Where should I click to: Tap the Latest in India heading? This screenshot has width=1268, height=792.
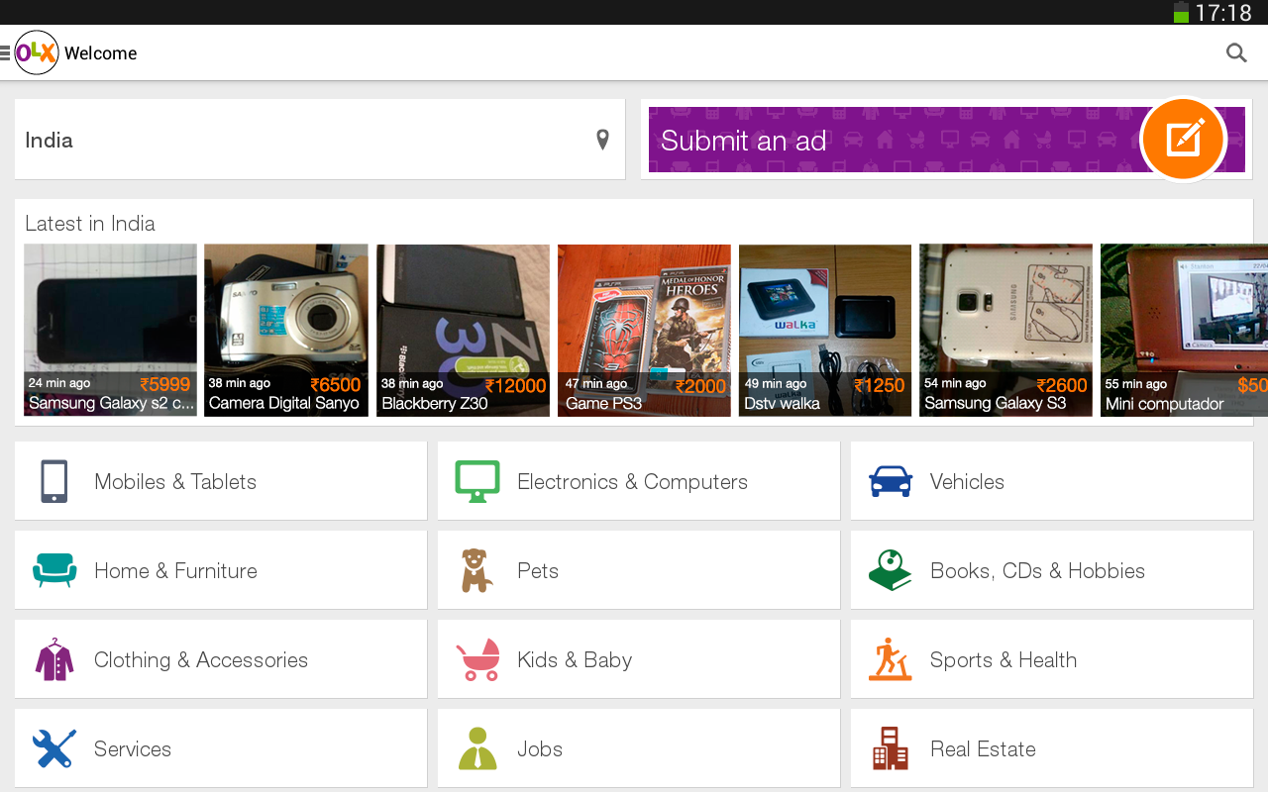90,224
